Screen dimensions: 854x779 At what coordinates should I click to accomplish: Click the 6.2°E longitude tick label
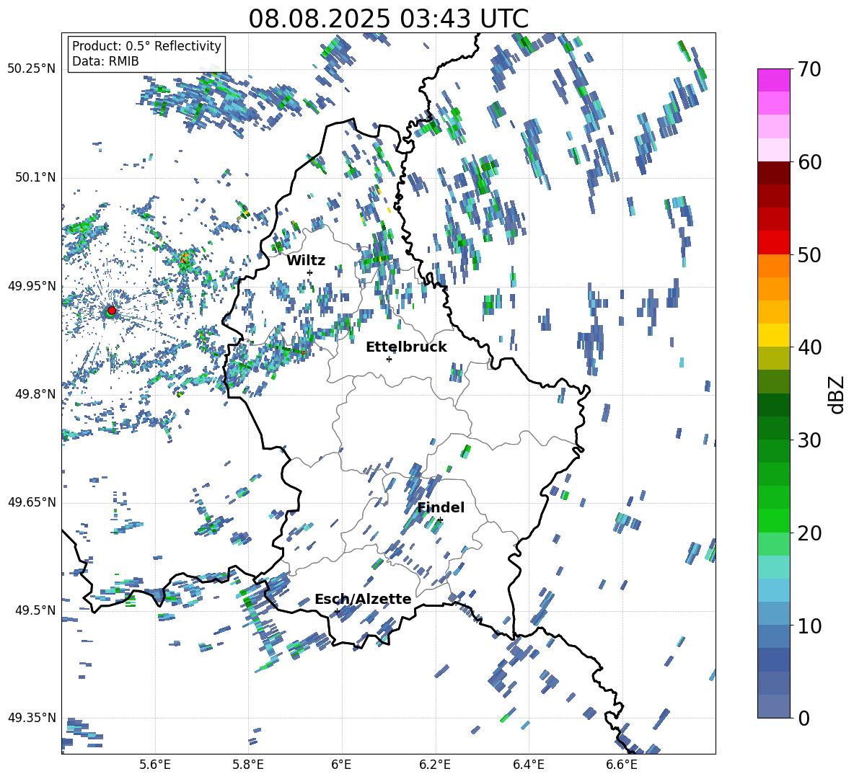tap(435, 765)
